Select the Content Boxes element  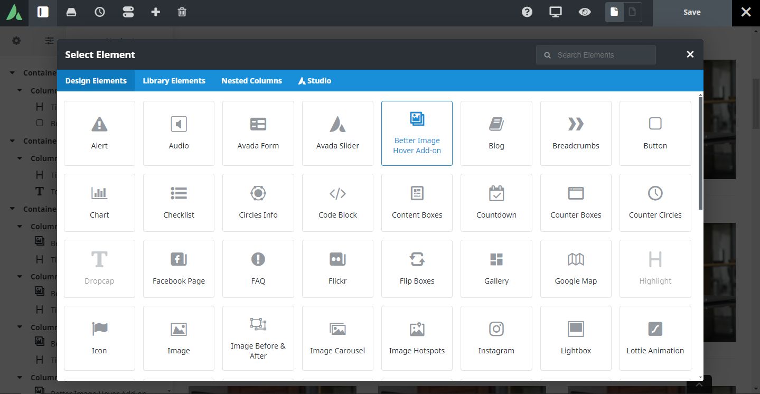tap(417, 203)
